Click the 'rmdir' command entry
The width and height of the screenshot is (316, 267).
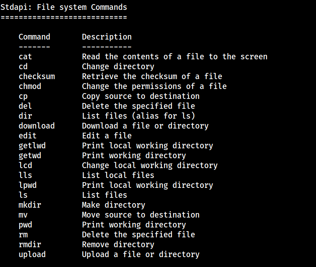[x=30, y=245]
